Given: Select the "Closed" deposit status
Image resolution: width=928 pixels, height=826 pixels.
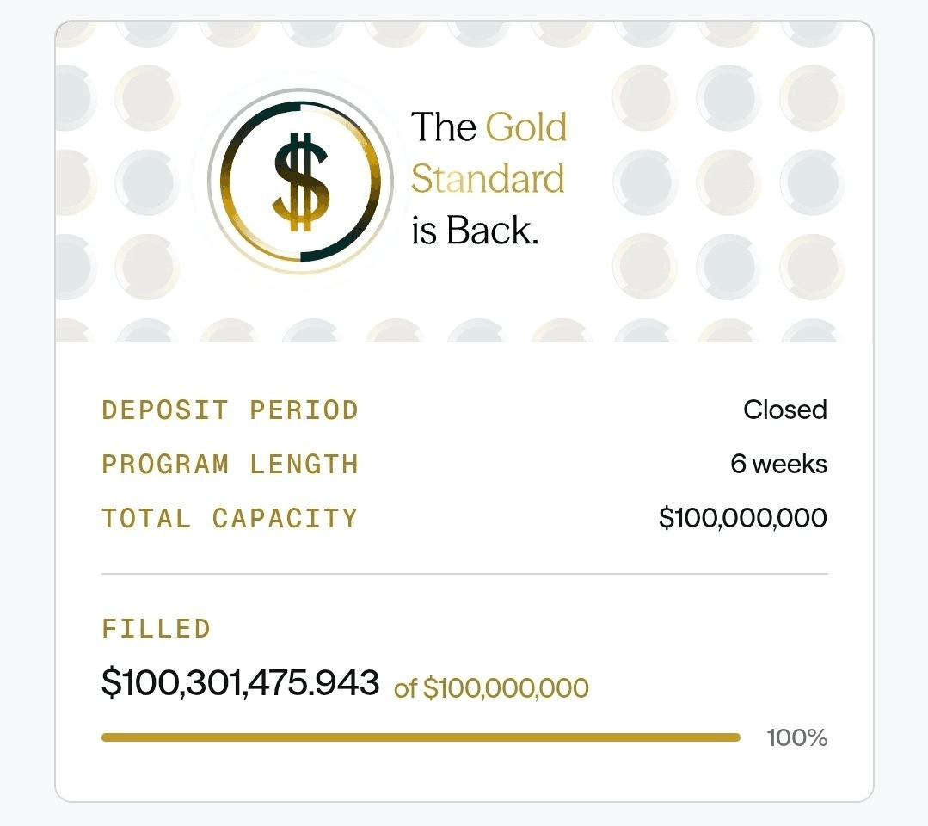Looking at the screenshot, I should pyautogui.click(x=784, y=410).
